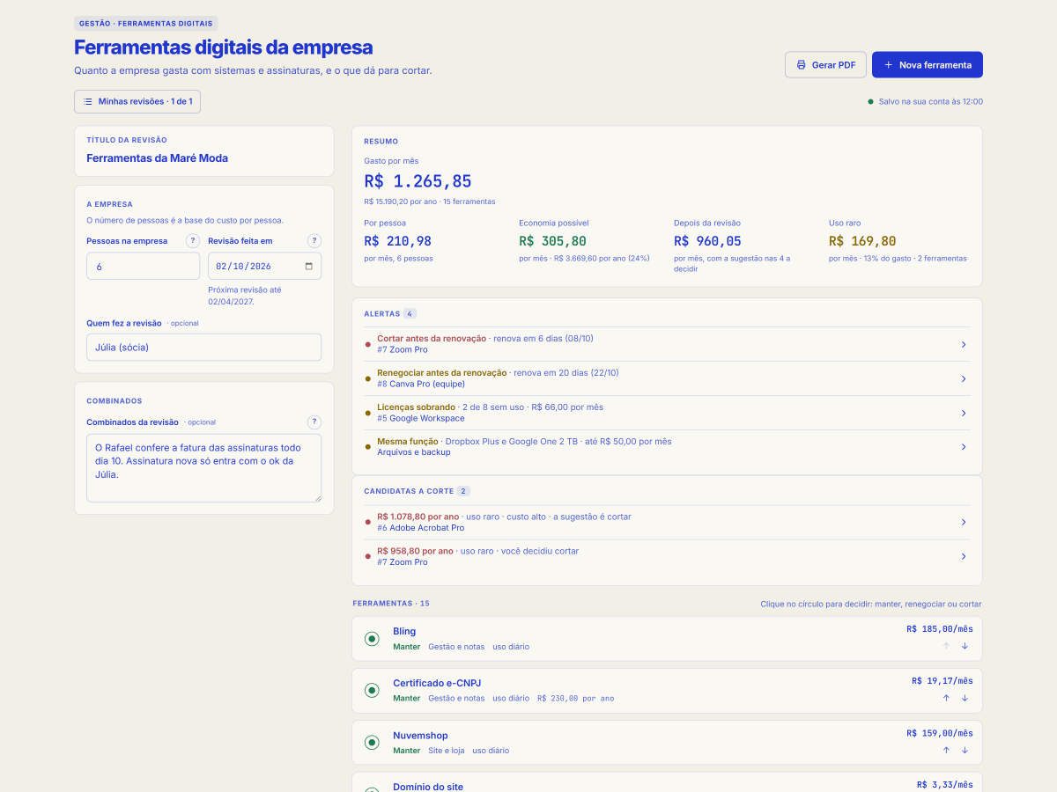The height and width of the screenshot is (792, 1057).
Task: Open the Arquivos e backup alert chevron
Action: (x=964, y=447)
